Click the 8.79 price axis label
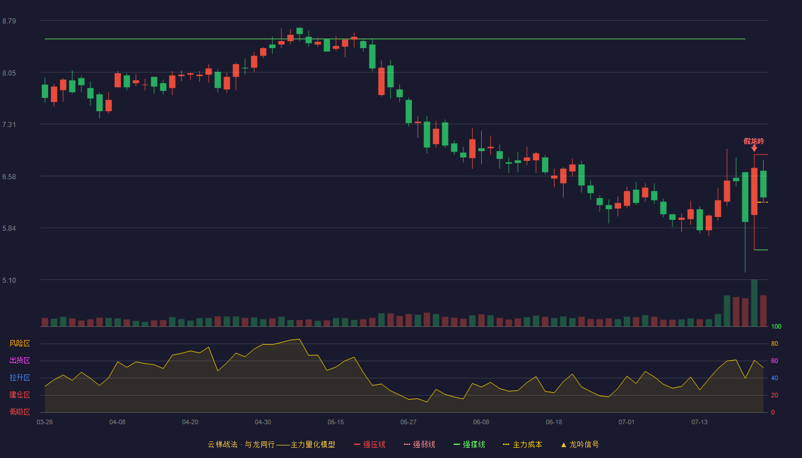Viewport: 802px width, 458px height. click(9, 21)
